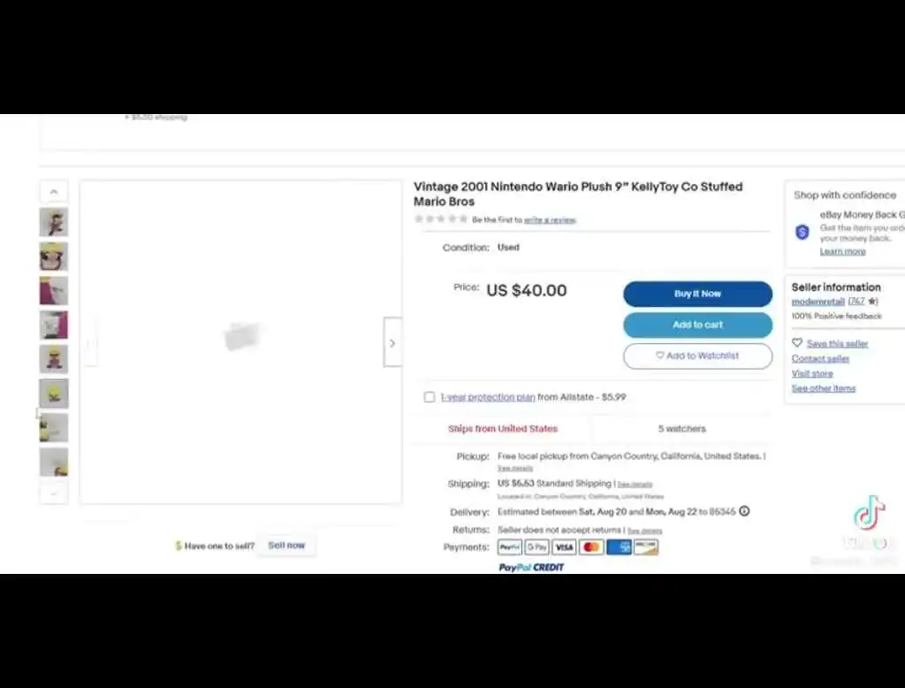This screenshot has width=905, height=688.
Task: Click the delivery estimate info icon
Action: point(744,511)
